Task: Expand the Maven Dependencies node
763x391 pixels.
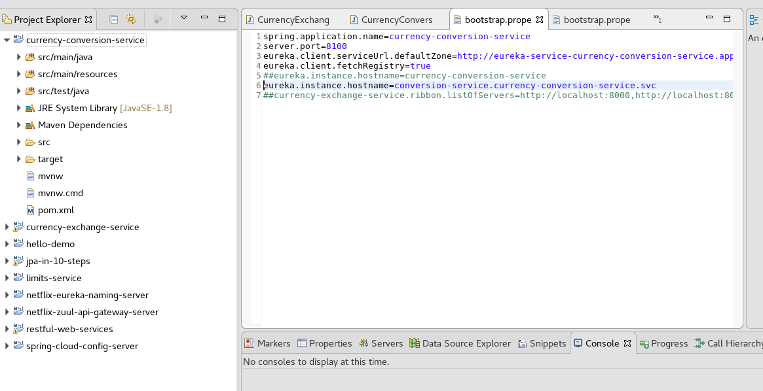Action: pyautogui.click(x=18, y=125)
